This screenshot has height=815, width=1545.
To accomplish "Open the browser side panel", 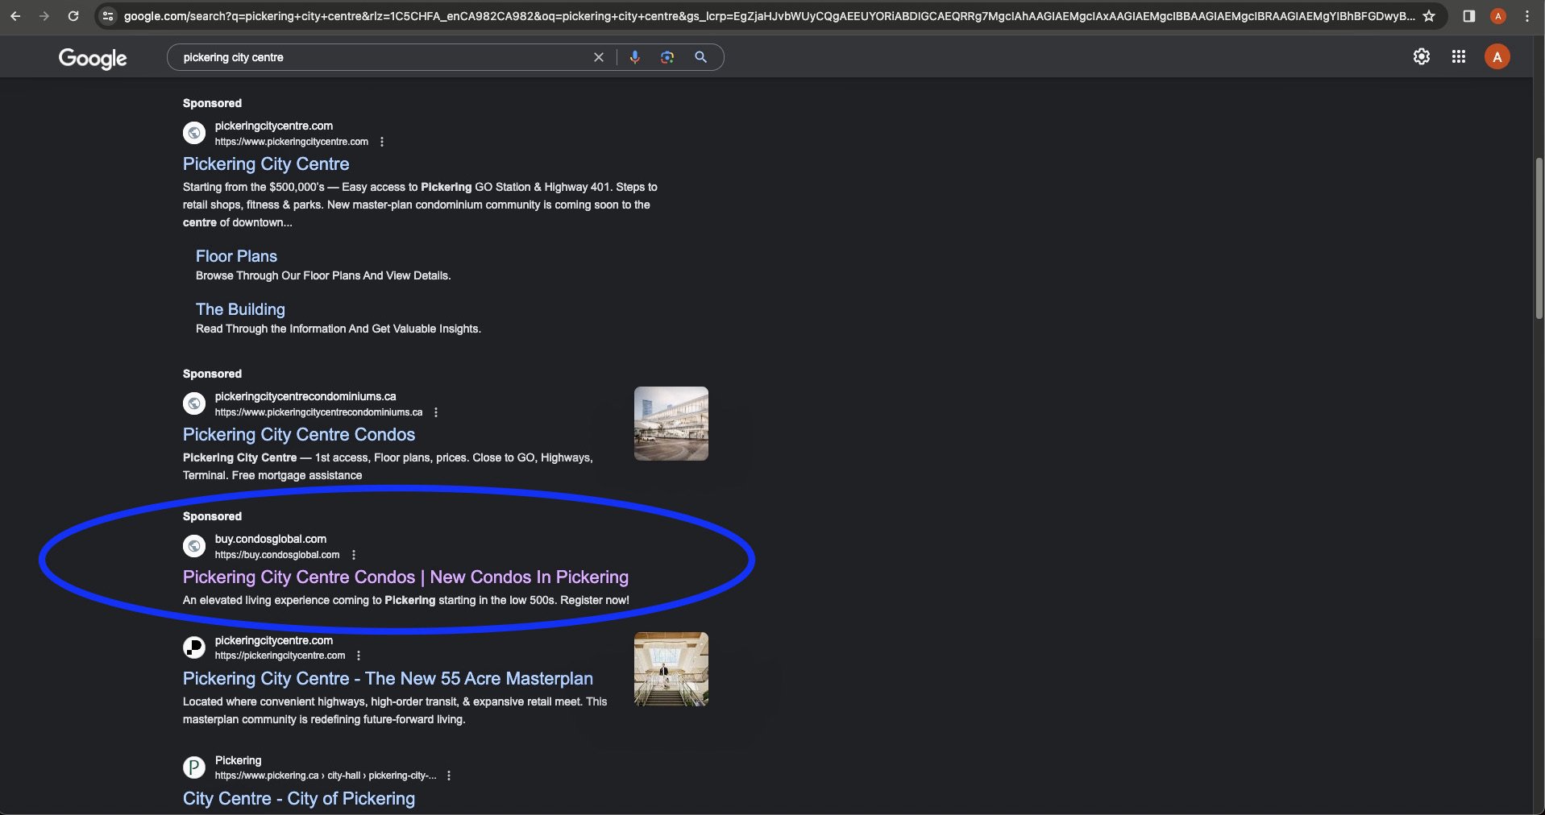I will tap(1468, 16).
